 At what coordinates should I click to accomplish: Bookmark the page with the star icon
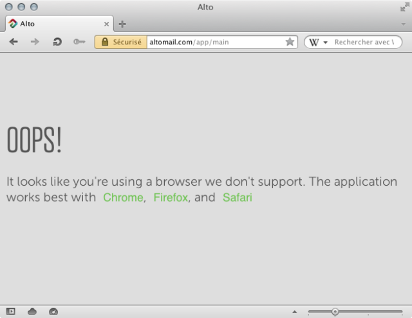coord(290,42)
